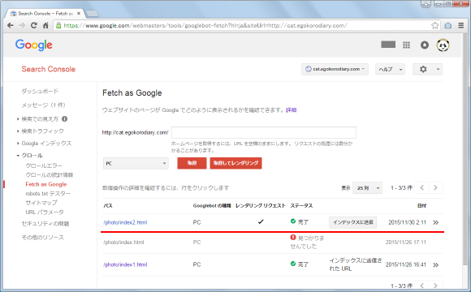Screen dimensions: 471x292
Task: Click the Google logo
Action: [x=33, y=45]
